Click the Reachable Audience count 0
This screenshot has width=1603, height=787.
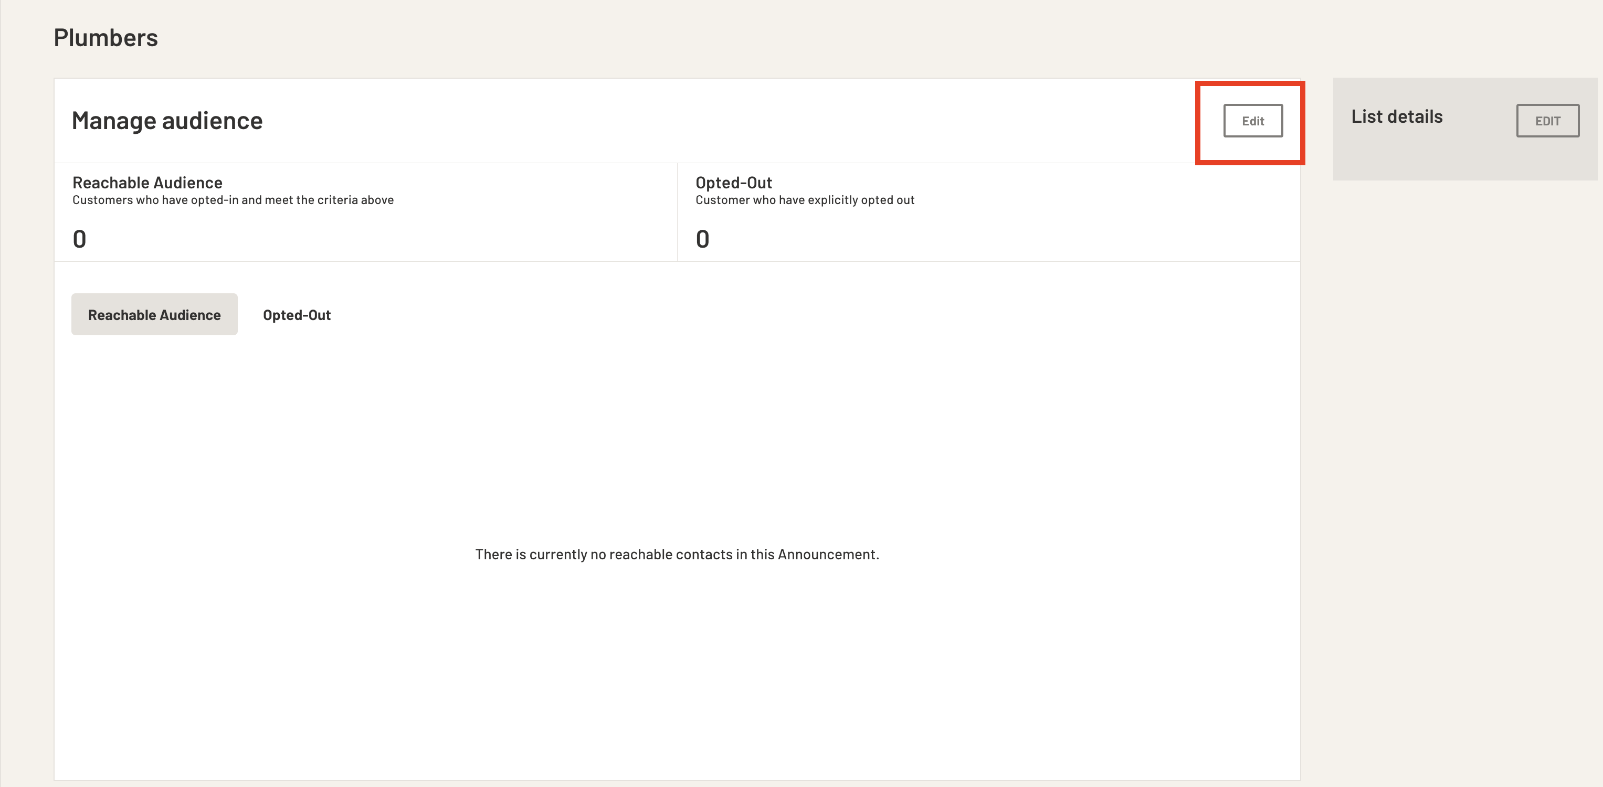(x=79, y=239)
